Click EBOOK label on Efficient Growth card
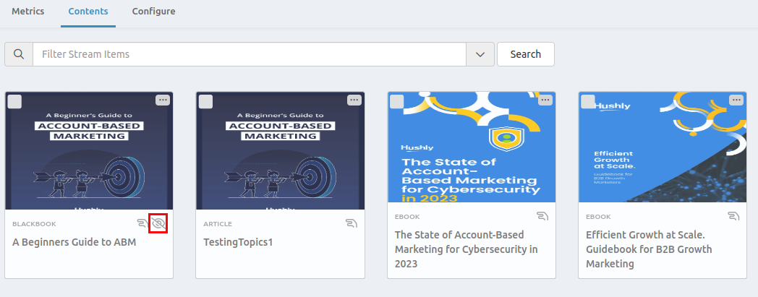 [598, 217]
